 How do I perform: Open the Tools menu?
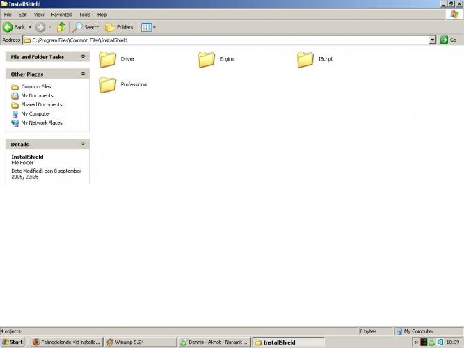pos(84,14)
